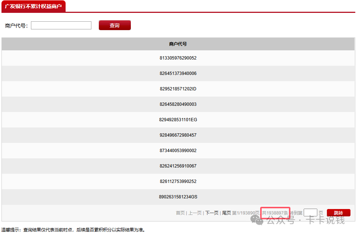Select merchant code 928496672980457
The height and width of the screenshot is (234, 356).
[x=178, y=135]
